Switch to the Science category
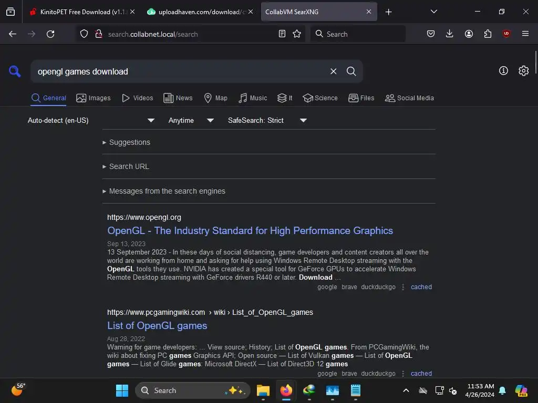 320,98
